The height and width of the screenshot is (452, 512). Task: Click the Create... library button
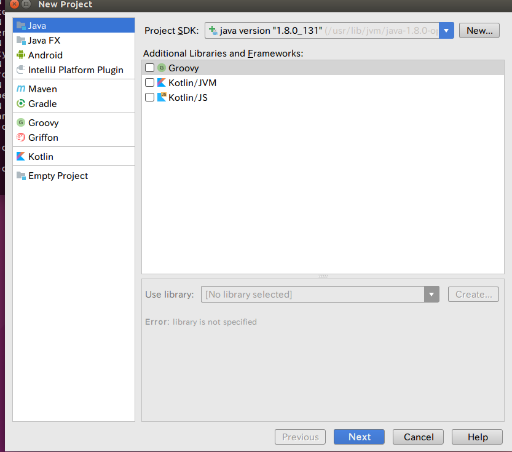tap(473, 294)
